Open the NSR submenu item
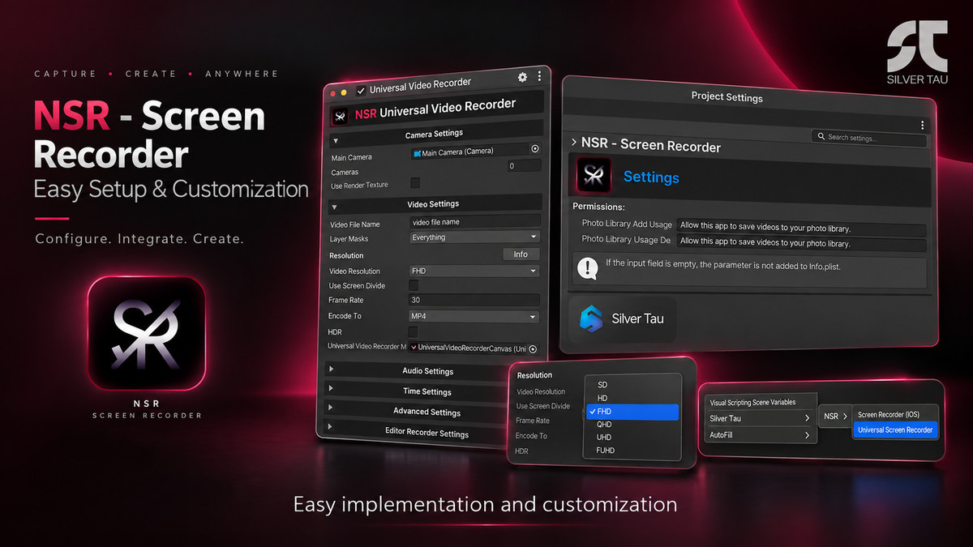Image resolution: width=973 pixels, height=547 pixels. pyautogui.click(x=835, y=416)
